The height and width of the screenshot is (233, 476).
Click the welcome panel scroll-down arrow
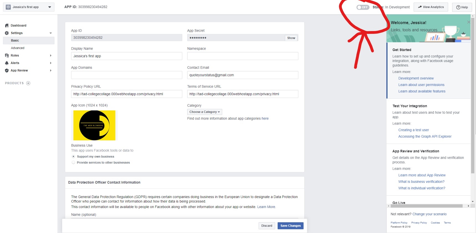point(473,202)
